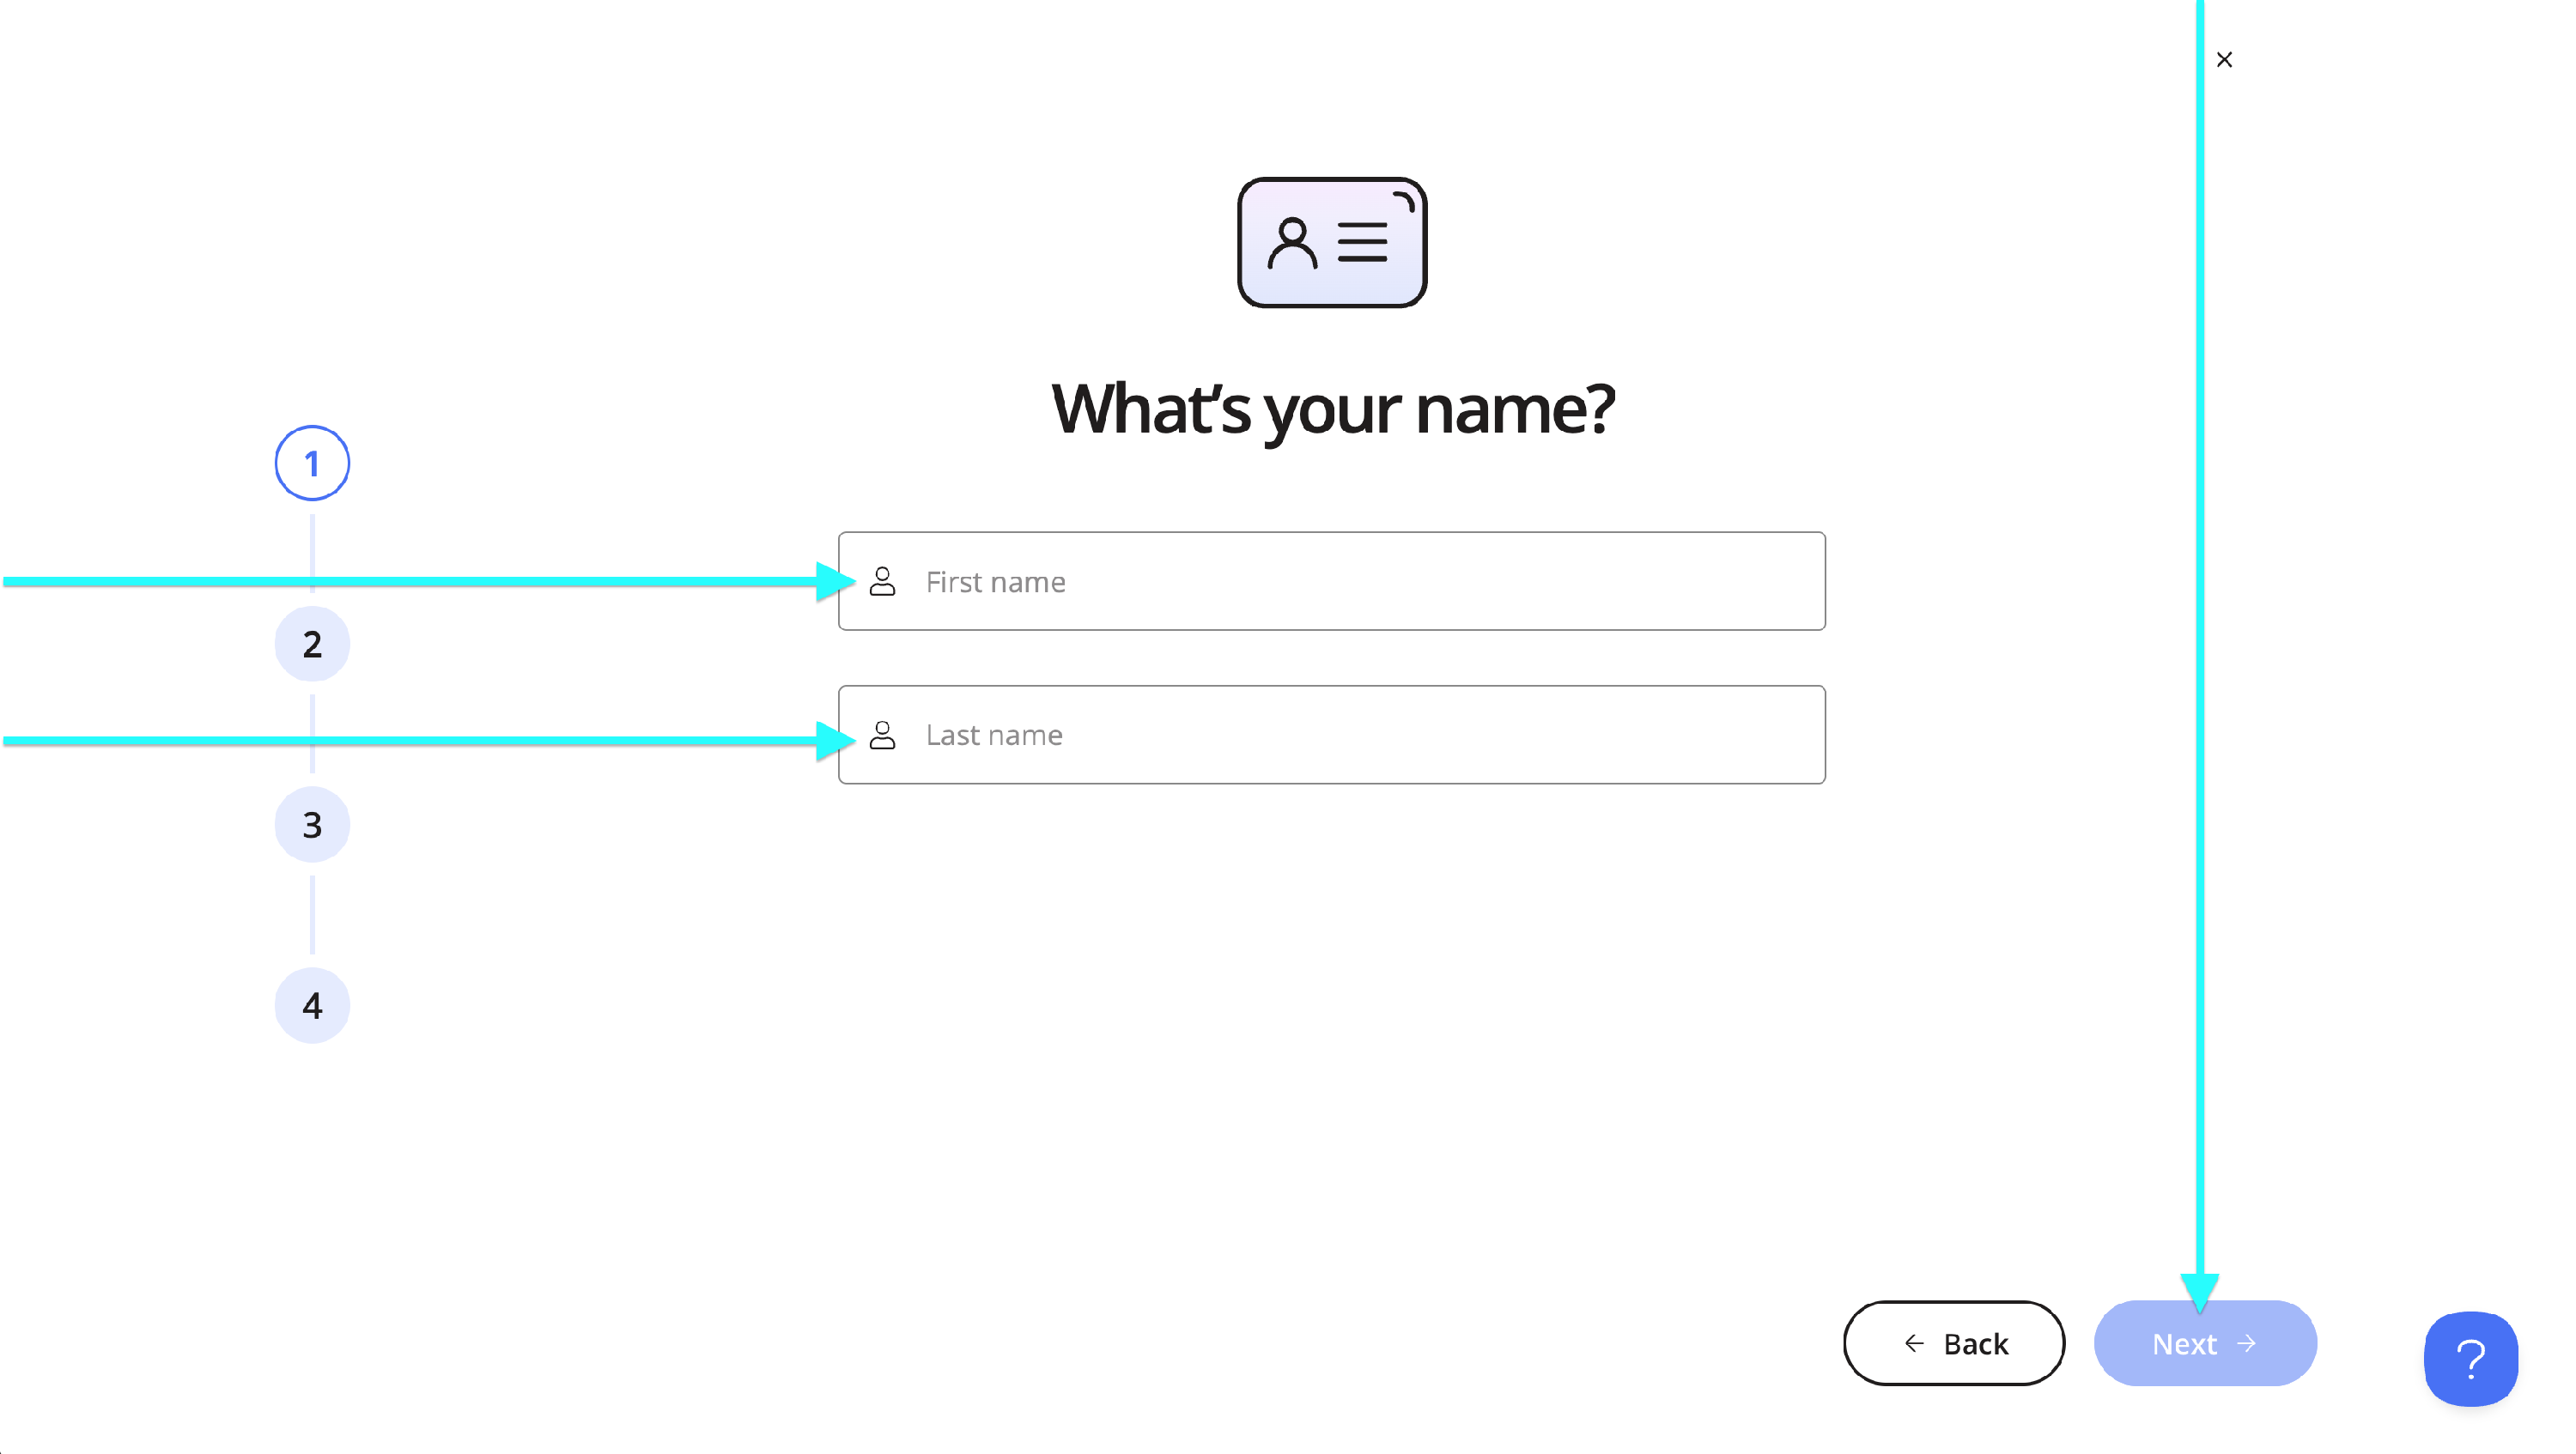Click the left arrow on Back button
The image size is (2576, 1454).
pyautogui.click(x=1914, y=1344)
